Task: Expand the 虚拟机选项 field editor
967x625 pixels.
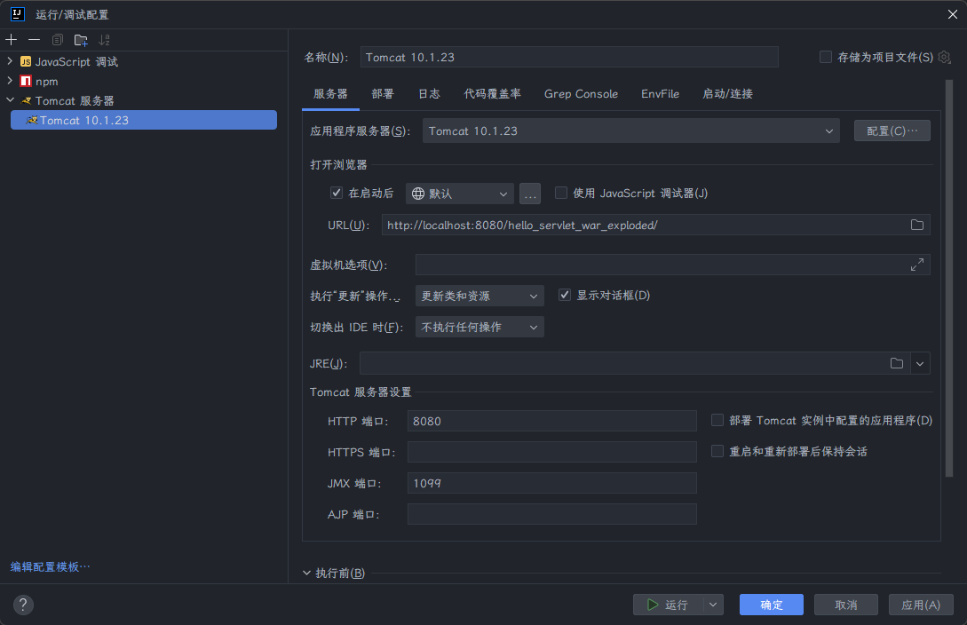Action: [x=917, y=265]
